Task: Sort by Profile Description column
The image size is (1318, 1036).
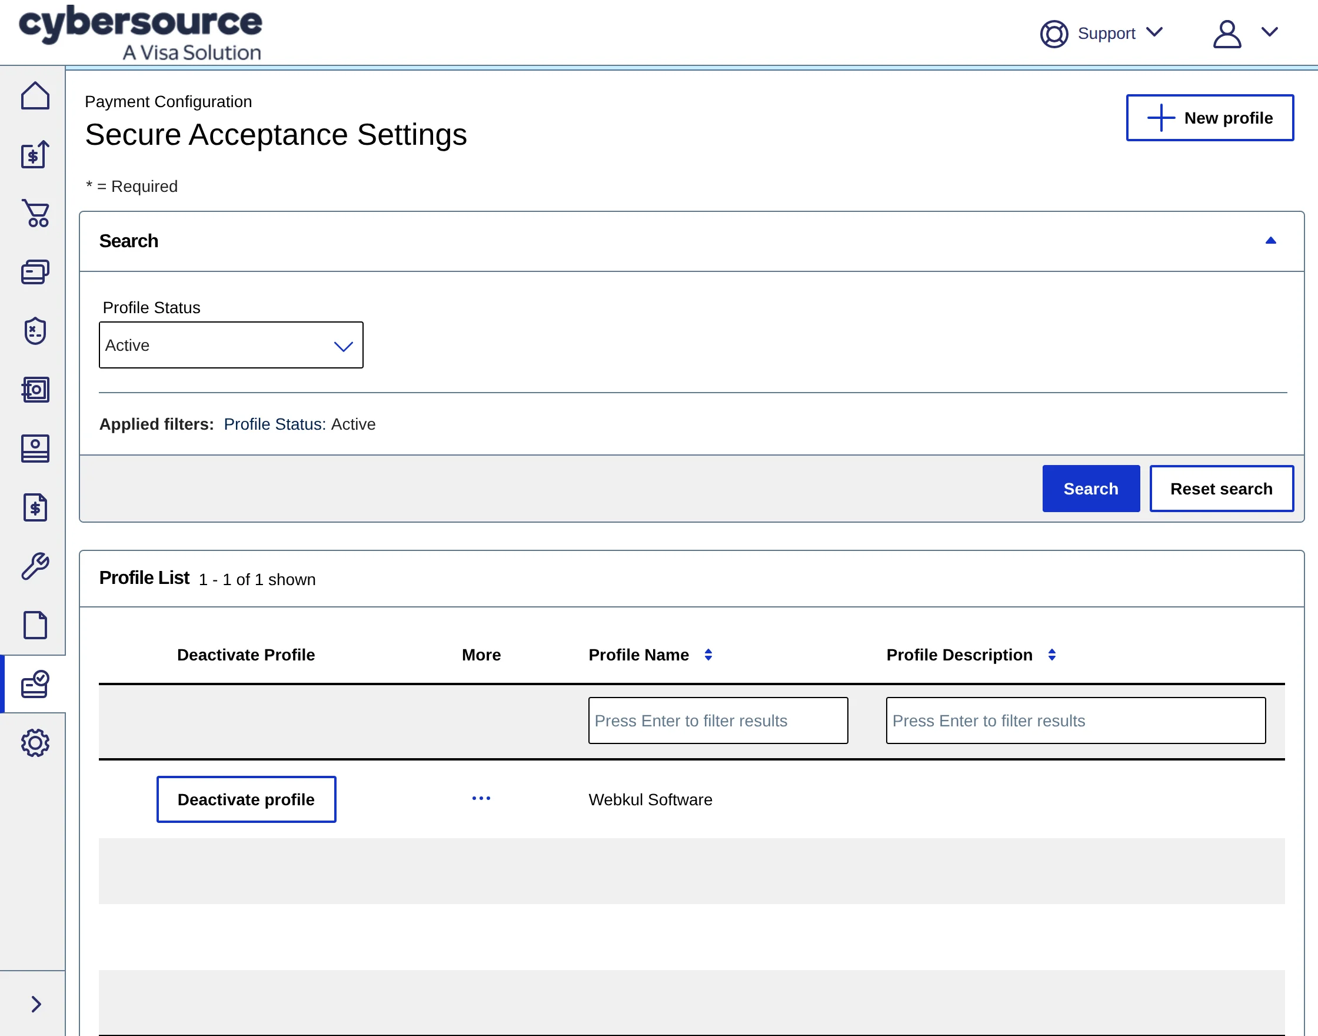Action: pos(1052,655)
